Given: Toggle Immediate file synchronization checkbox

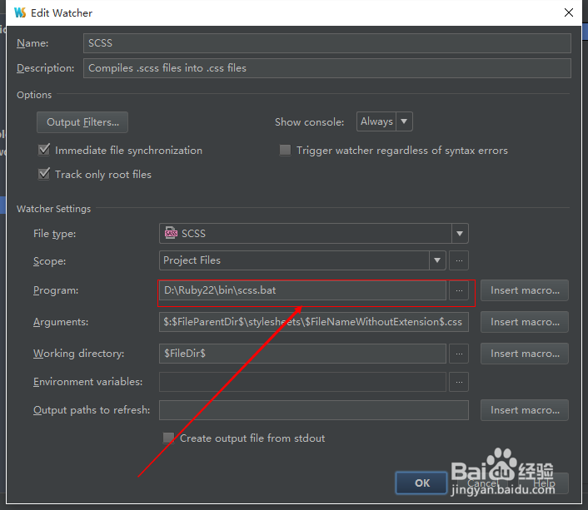Looking at the screenshot, I should pyautogui.click(x=44, y=150).
